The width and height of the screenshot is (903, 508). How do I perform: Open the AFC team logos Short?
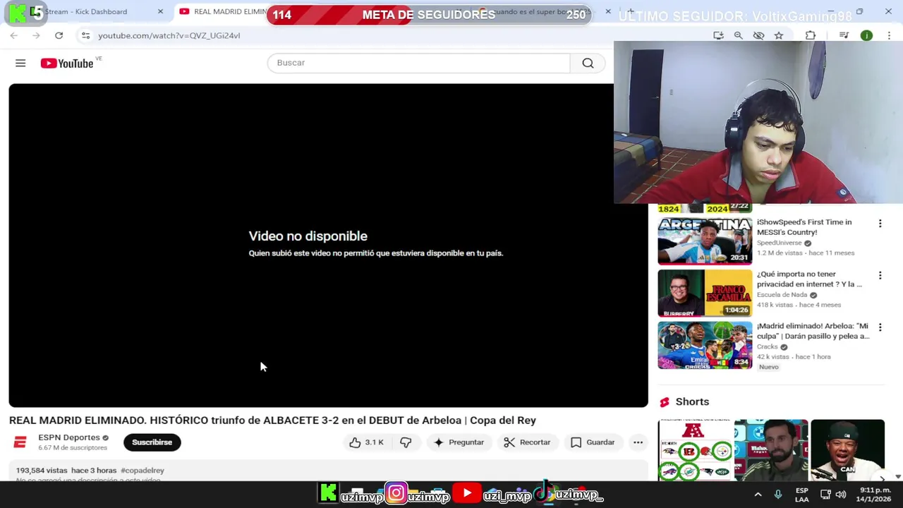[696, 450]
